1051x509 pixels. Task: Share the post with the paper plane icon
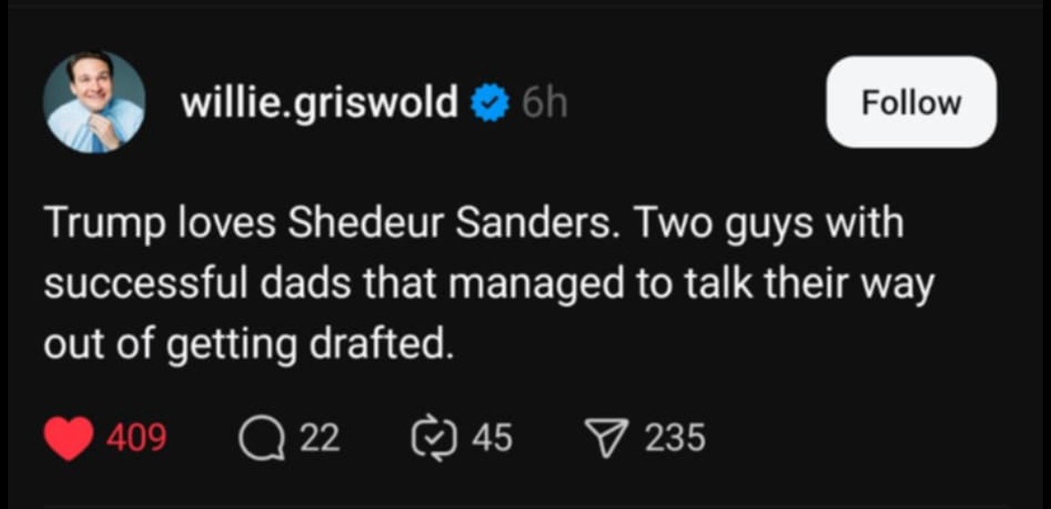tap(608, 438)
